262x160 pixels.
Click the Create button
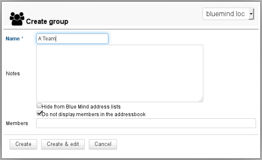[23, 144]
